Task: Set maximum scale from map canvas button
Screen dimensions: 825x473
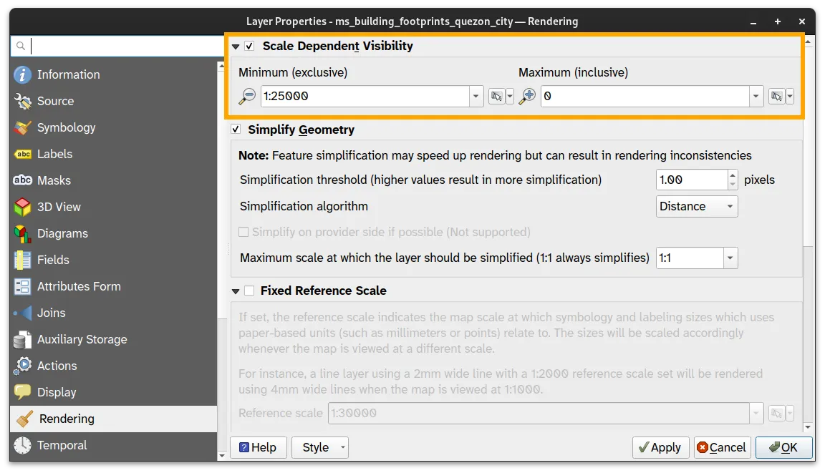Action: pyautogui.click(x=776, y=96)
